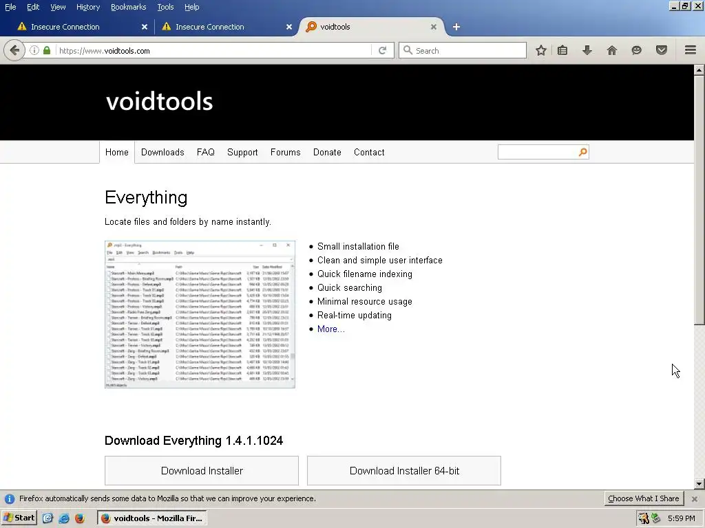Click the info icon in notification bar
This screenshot has width=705, height=528.
[10, 499]
